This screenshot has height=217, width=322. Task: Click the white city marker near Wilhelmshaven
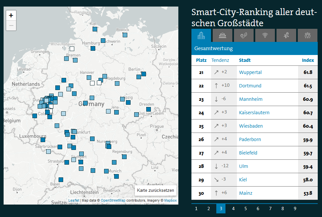tap(72, 49)
